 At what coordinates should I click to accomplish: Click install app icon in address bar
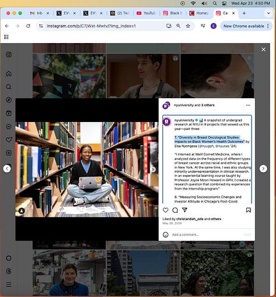169,26
